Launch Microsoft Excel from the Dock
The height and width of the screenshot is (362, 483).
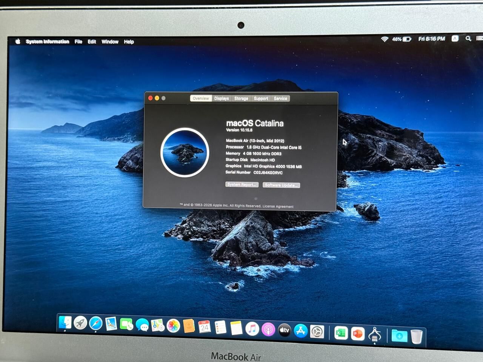[x=341, y=333]
